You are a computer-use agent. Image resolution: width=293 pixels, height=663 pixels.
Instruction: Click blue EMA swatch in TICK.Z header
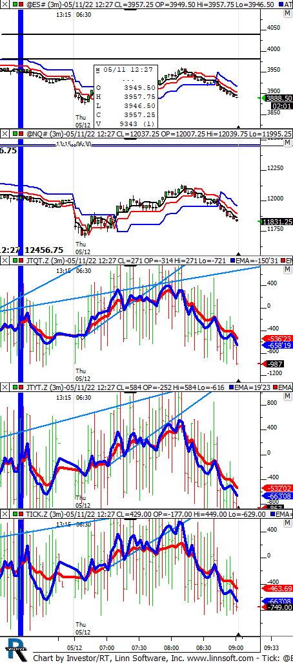[x=272, y=514]
